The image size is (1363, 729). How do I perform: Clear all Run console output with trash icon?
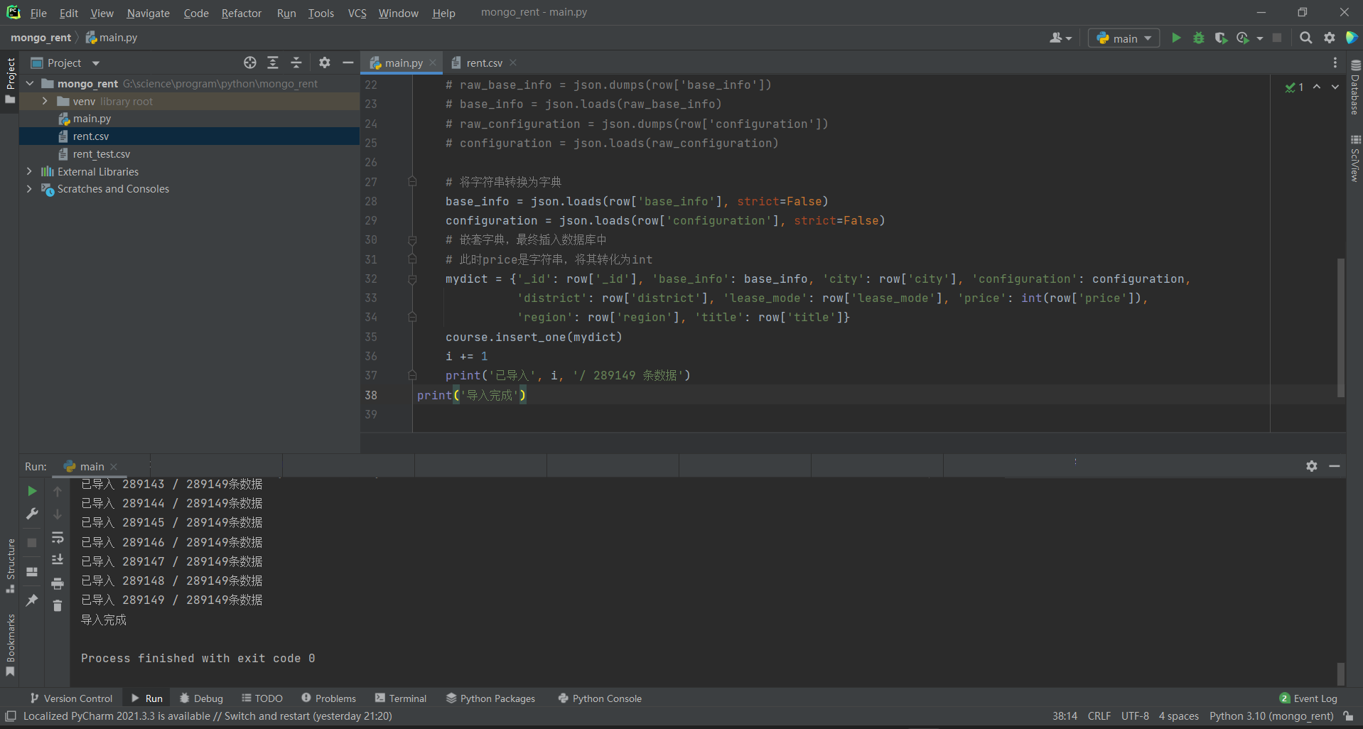point(58,605)
